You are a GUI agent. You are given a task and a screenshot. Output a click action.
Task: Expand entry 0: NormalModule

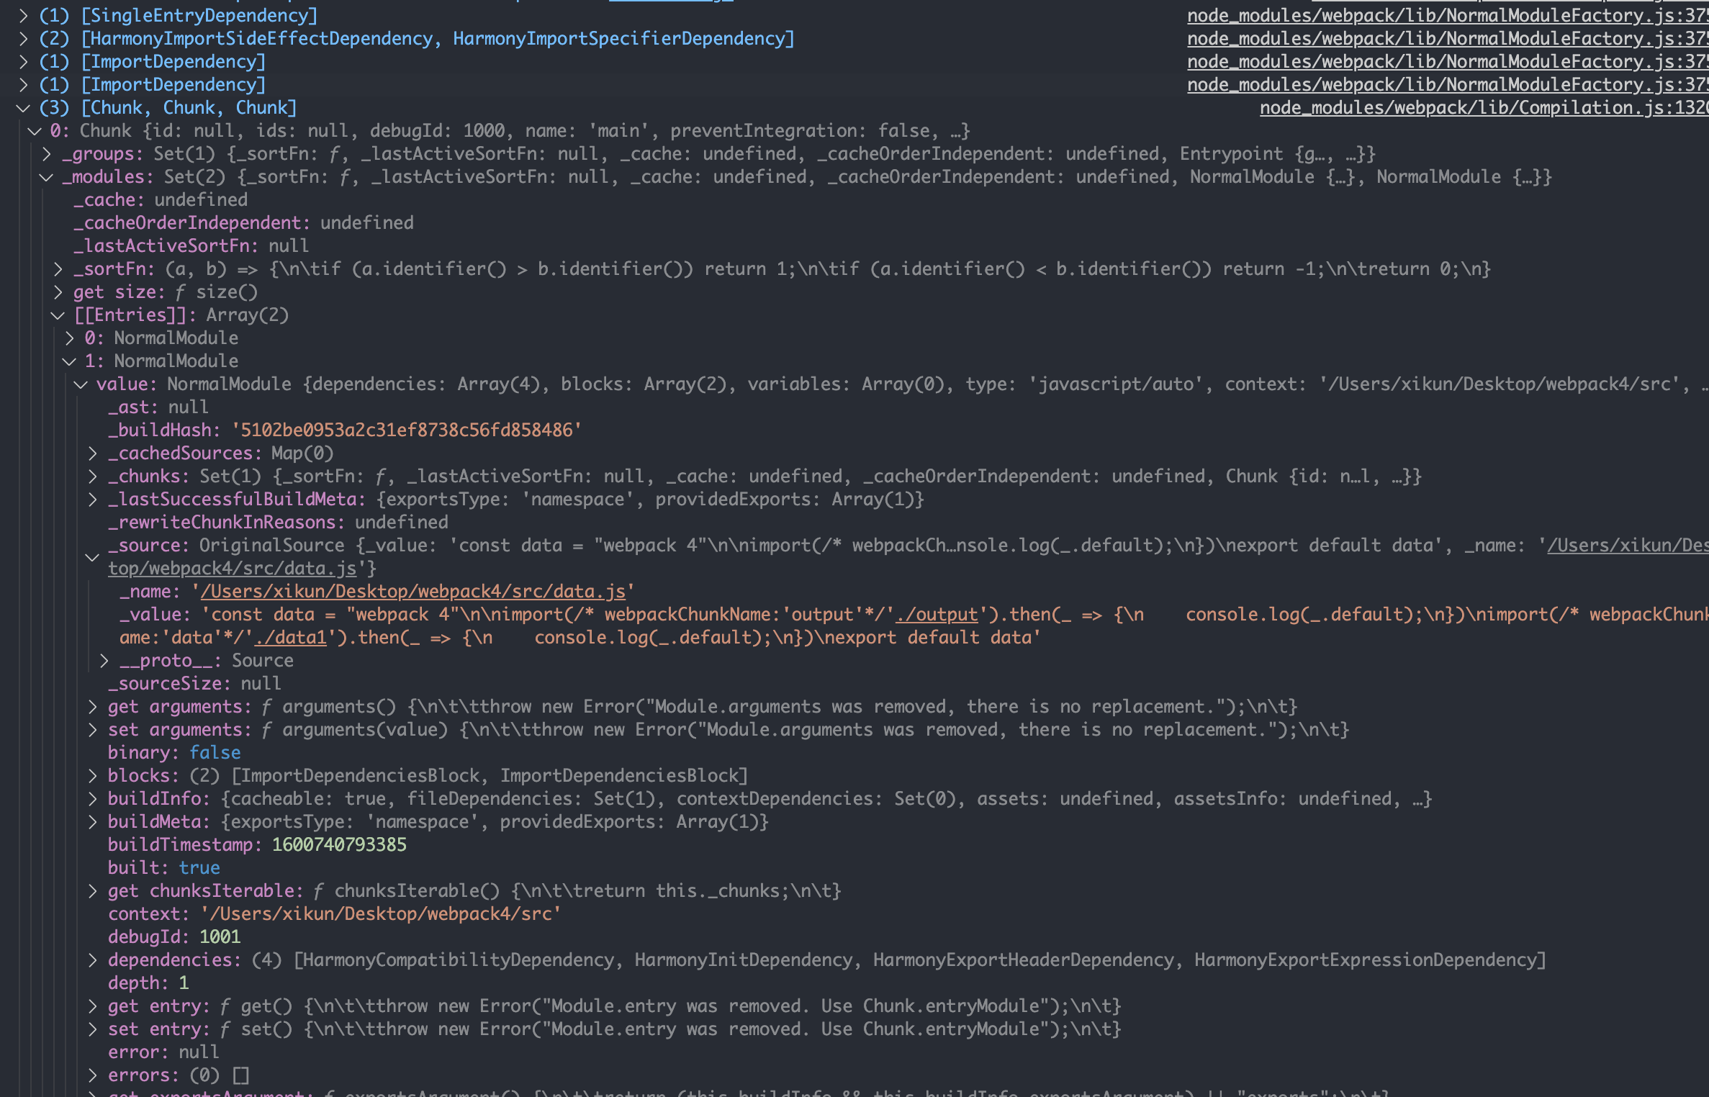click(69, 338)
